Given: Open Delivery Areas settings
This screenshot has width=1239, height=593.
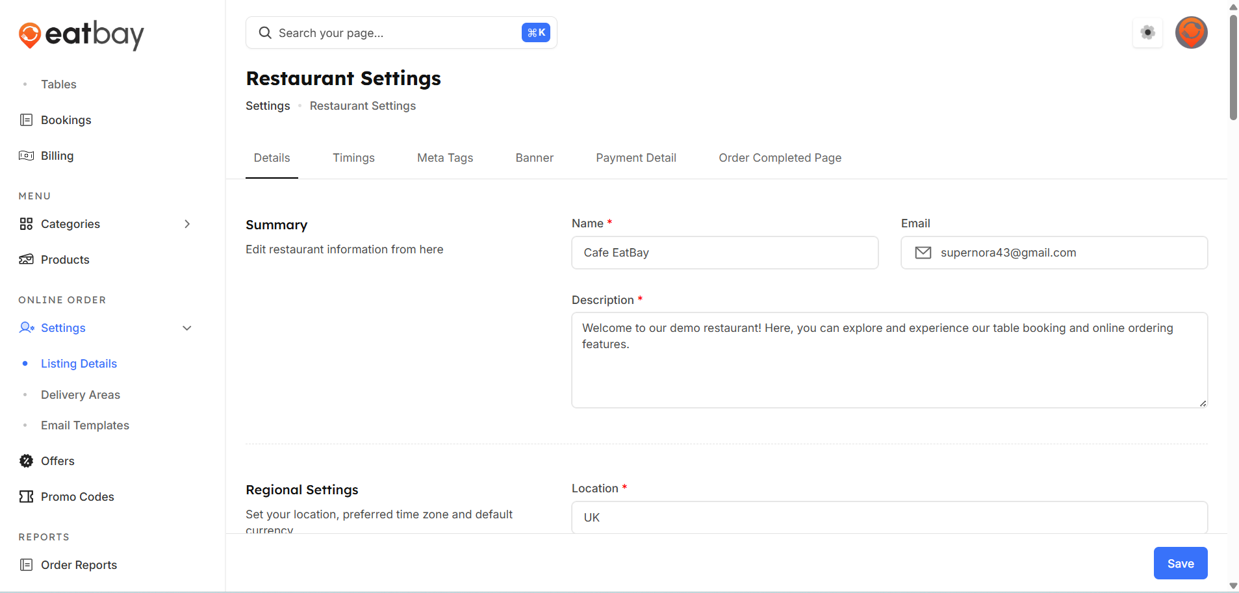Looking at the screenshot, I should point(80,395).
